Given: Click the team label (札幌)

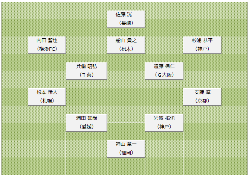Looking at the screenshot, I should pos(47,101).
